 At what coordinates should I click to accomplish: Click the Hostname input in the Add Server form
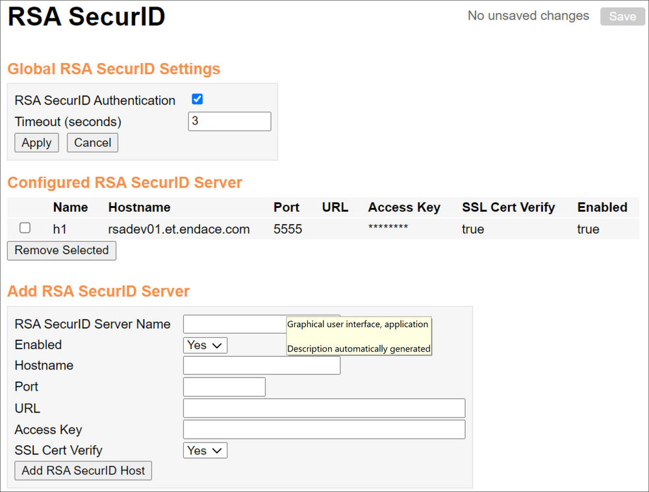262,366
